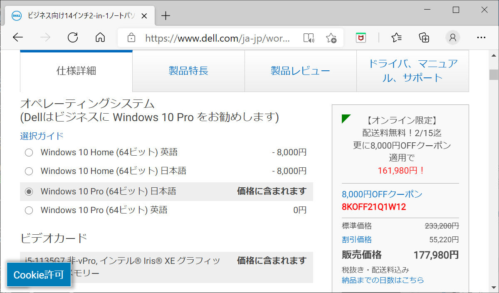Image resolution: width=499 pixels, height=293 pixels.
Task: Open the user profile menu
Action: [x=453, y=38]
